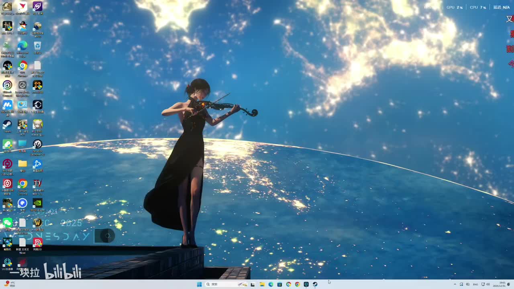Open File Explorer from the taskbar
The height and width of the screenshot is (289, 514).
click(x=262, y=284)
